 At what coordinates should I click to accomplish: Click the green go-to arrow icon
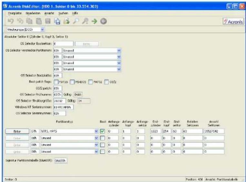[95, 21]
